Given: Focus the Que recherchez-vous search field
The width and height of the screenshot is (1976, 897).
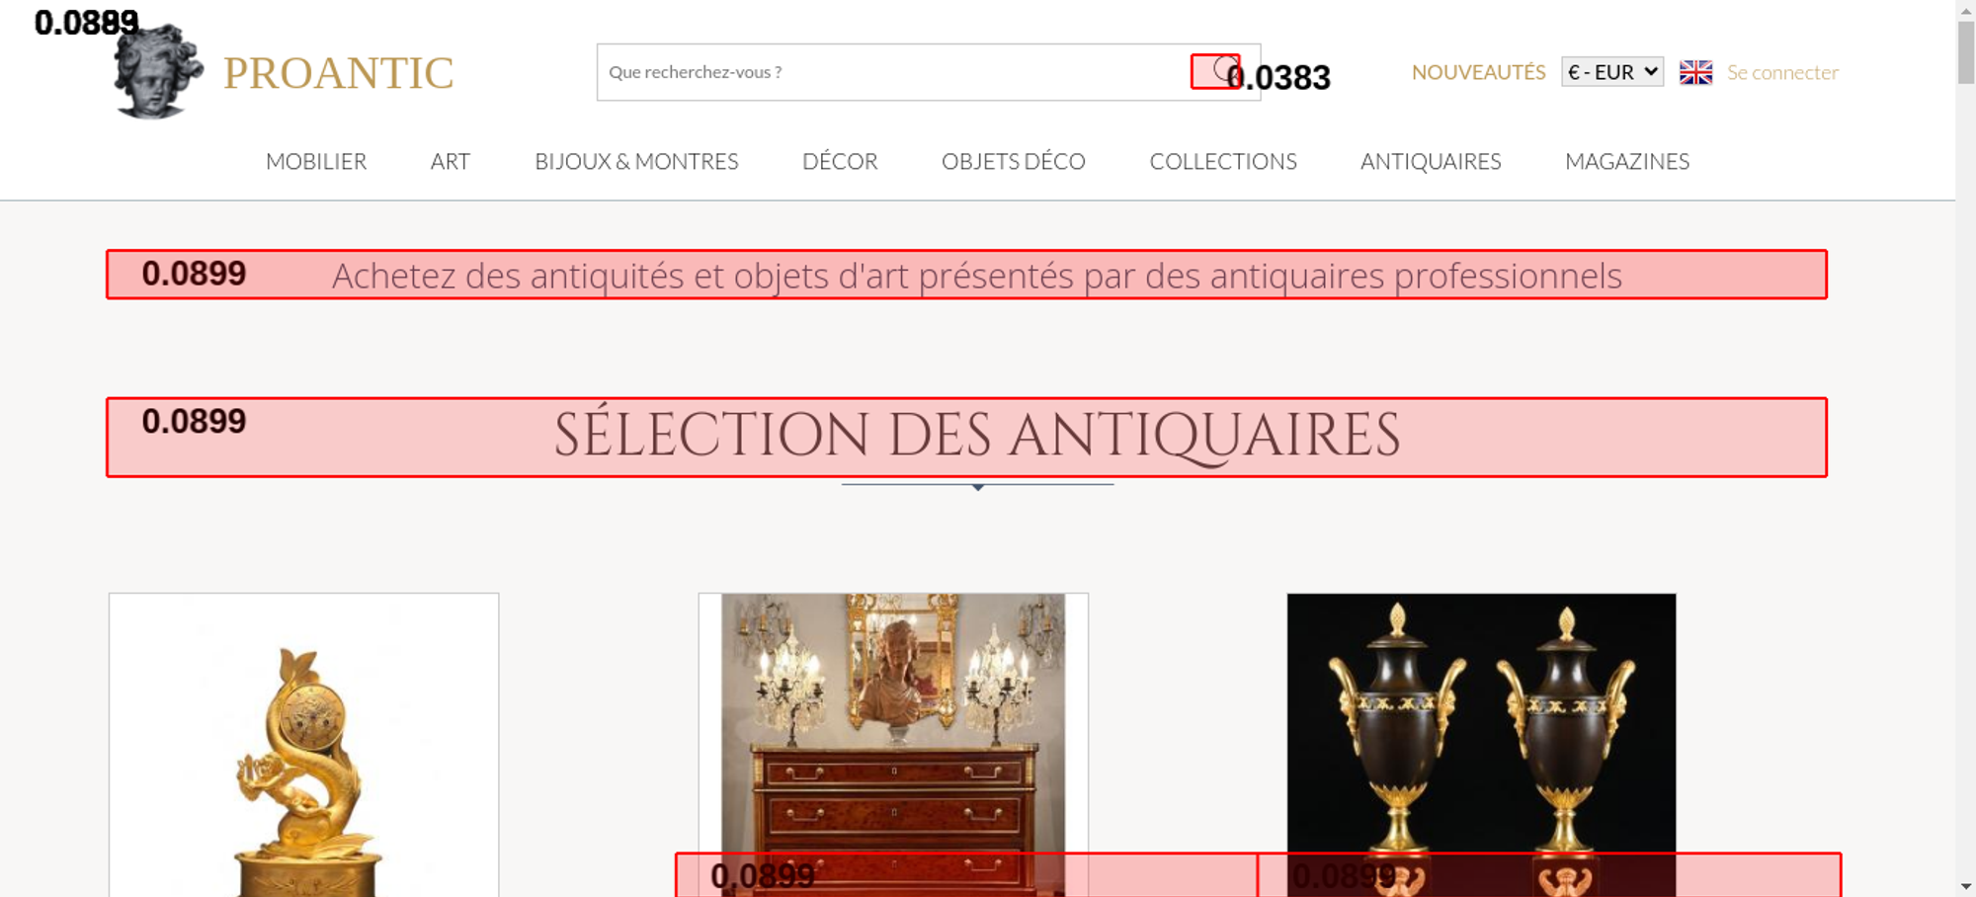Looking at the screenshot, I should (x=899, y=72).
